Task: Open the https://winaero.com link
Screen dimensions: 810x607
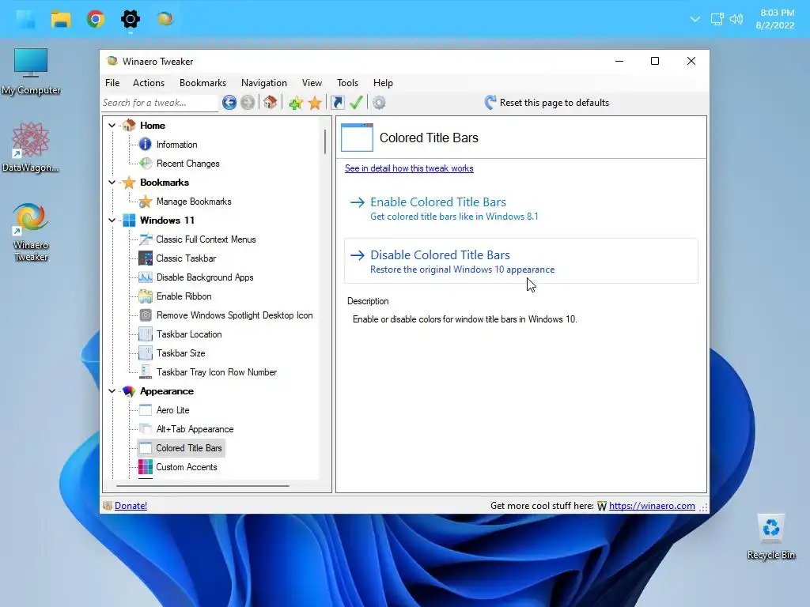Action: [x=652, y=506]
